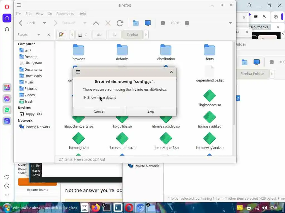Open the view mode dropdown at toolbar right

(230, 23)
